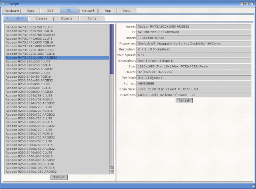256x189 pixels.
Task: Click the Per Pixel field Bits: 24
Action: 194,78
